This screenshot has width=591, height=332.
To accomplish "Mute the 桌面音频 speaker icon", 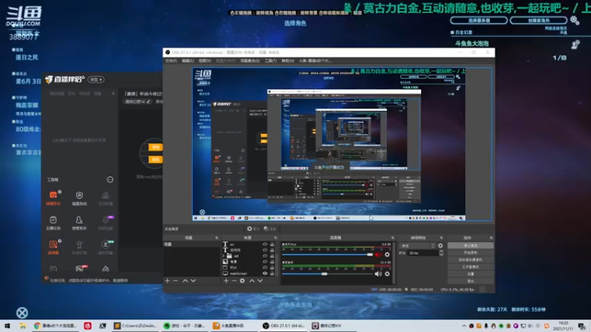I will [378, 274].
